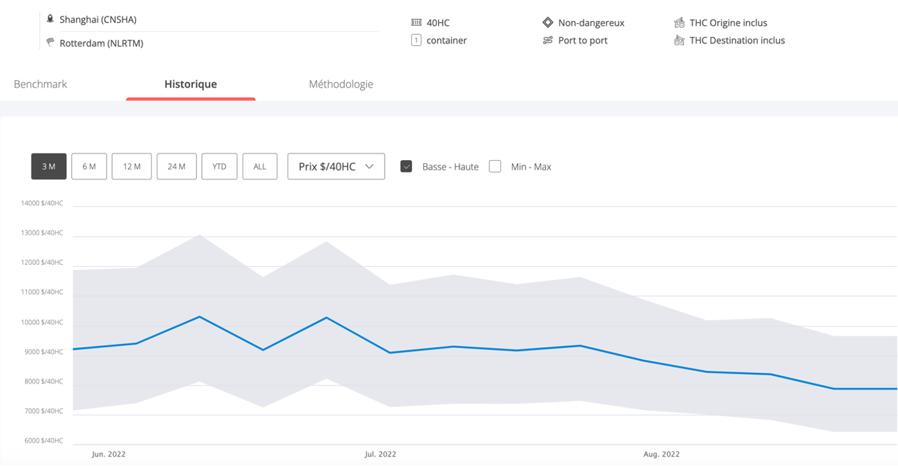
Task: Switch to the Benchmark tab
Action: point(41,84)
